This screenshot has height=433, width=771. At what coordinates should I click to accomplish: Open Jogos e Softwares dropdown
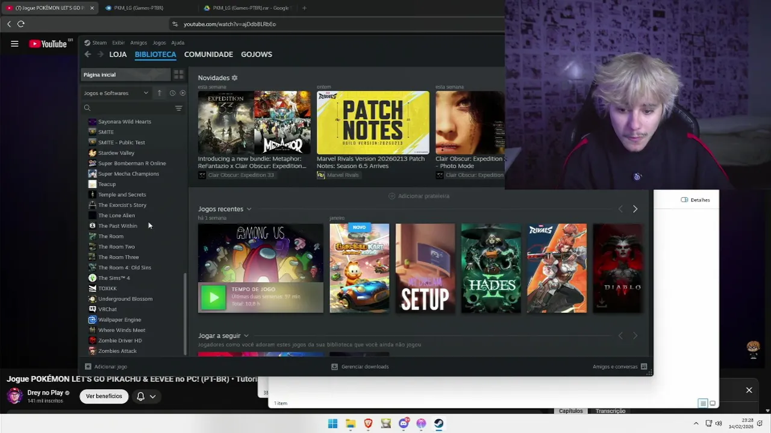point(116,93)
